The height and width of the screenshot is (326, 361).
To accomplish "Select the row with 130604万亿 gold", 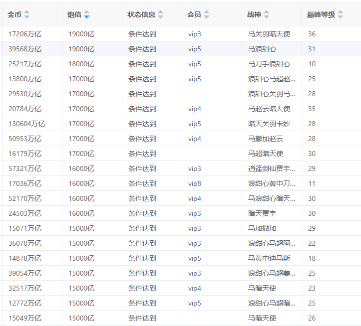I will tap(26, 124).
